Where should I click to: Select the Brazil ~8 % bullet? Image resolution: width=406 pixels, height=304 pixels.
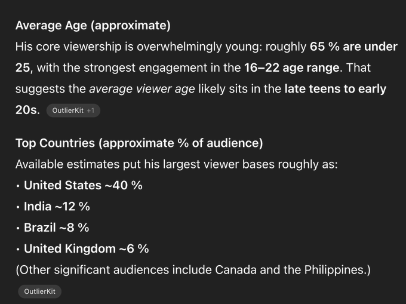56,228
